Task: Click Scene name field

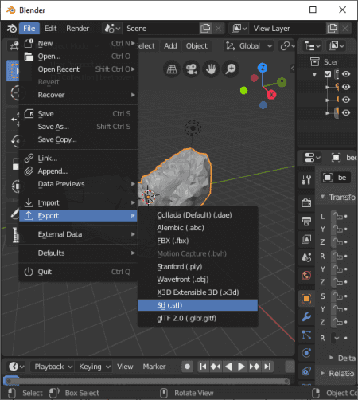Action: 161,29
